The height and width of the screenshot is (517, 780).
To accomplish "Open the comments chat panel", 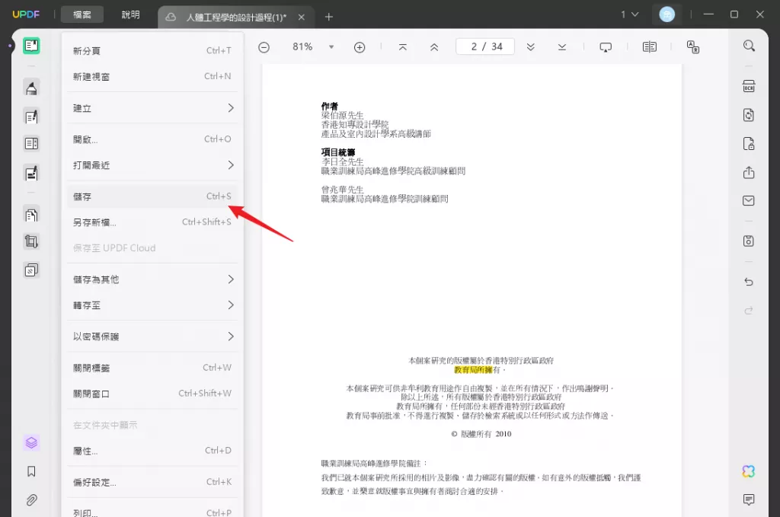I will point(749,499).
